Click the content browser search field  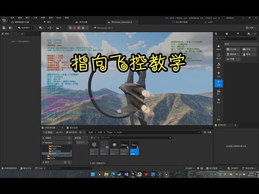tap(134, 138)
